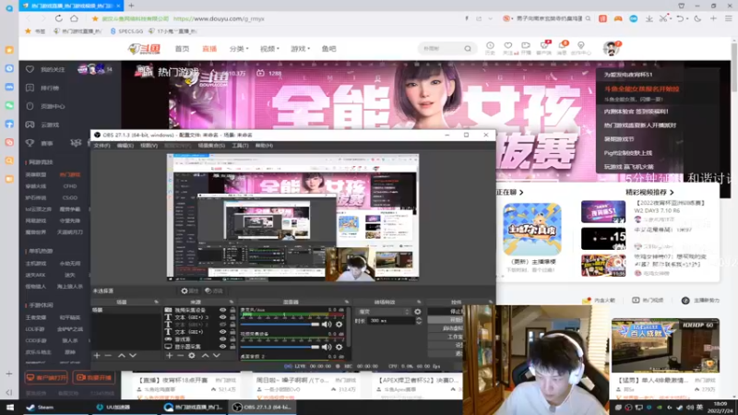Switch to 直播 tab in Douyu nav
Viewport: 738px width, 415px height.
(x=209, y=49)
